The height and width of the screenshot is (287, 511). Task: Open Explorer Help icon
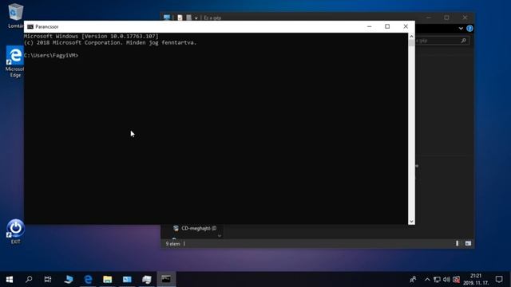click(469, 29)
